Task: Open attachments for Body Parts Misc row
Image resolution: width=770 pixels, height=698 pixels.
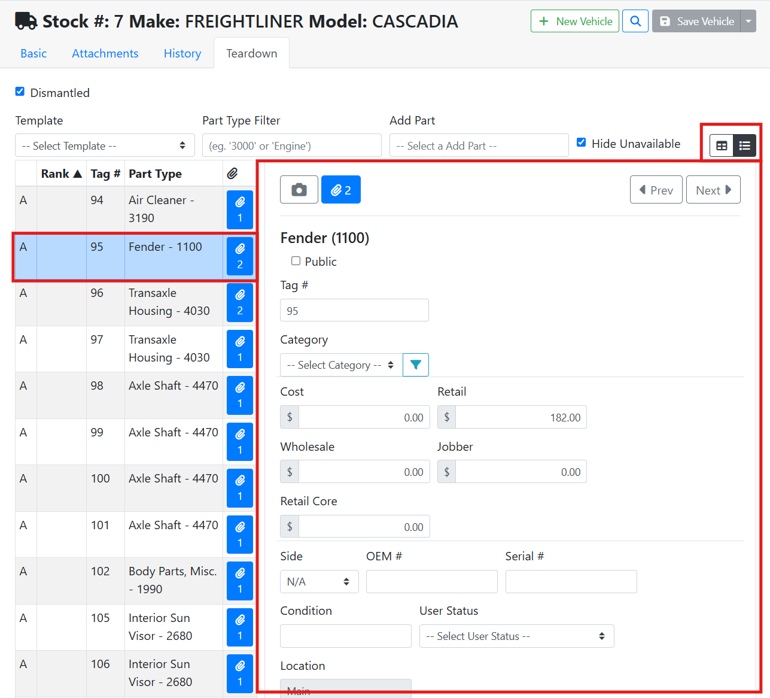Action: click(x=239, y=581)
